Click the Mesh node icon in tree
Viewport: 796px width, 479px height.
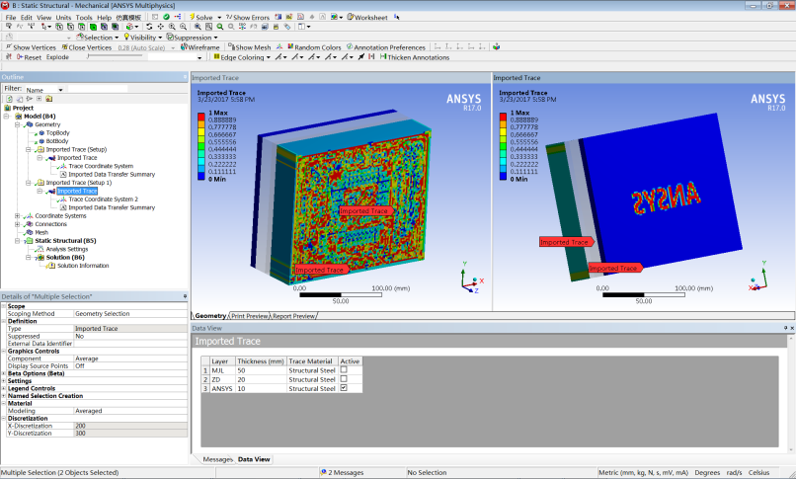pyautogui.click(x=30, y=232)
